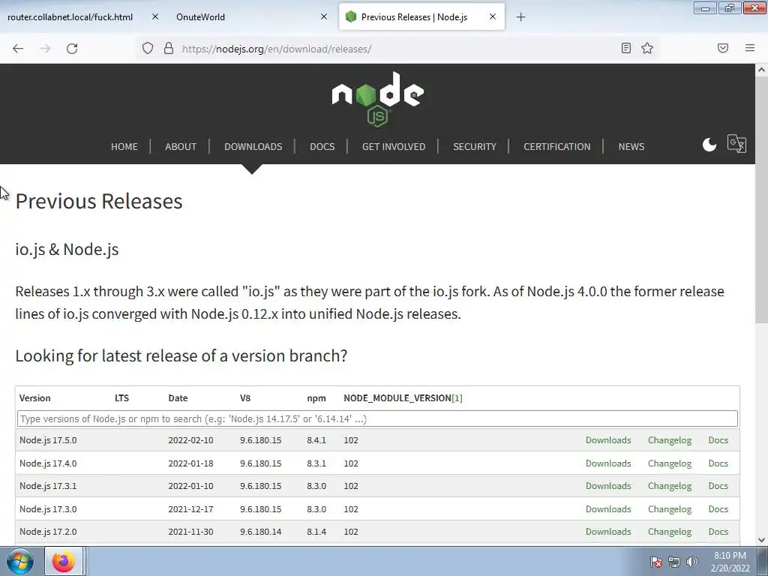Click the taskbar clock showing 8:10 PM
Image resolution: width=768 pixels, height=576 pixels.
click(730, 562)
